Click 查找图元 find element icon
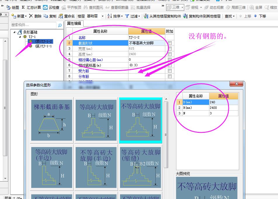The width and height of the screenshot is (278, 199). point(86,8)
